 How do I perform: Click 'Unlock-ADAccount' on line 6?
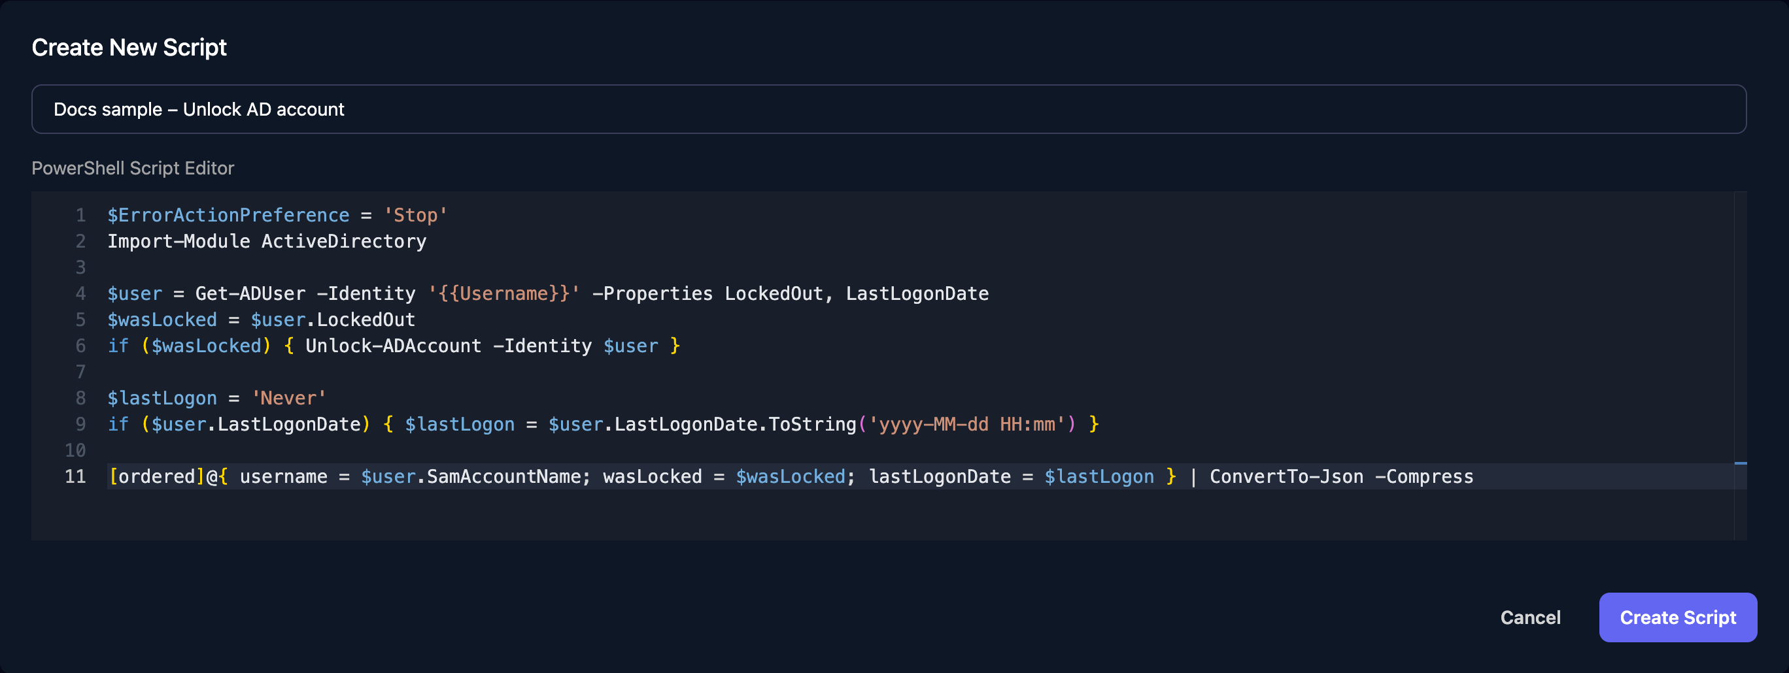coord(393,346)
